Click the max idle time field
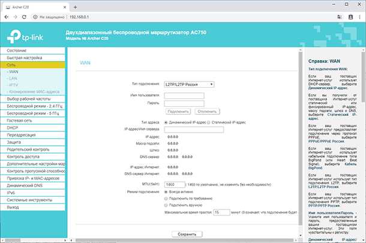The image size is (366, 243). [222, 212]
